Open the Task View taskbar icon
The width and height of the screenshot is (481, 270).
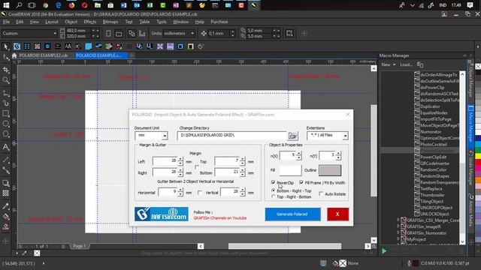(32, 5)
